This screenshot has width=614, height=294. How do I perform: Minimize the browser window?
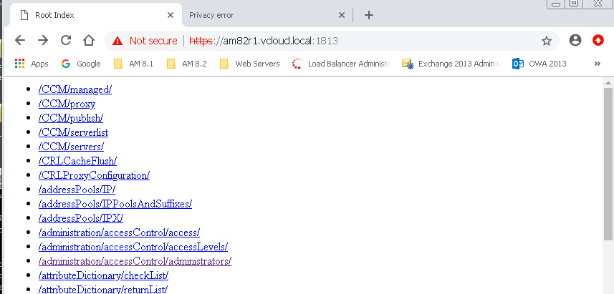coord(556,4)
